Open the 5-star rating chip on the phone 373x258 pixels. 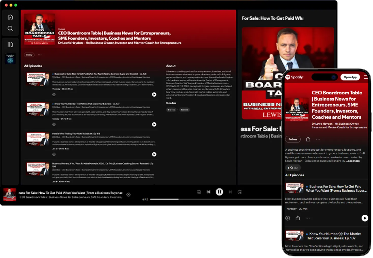pyautogui.click(x=293, y=168)
